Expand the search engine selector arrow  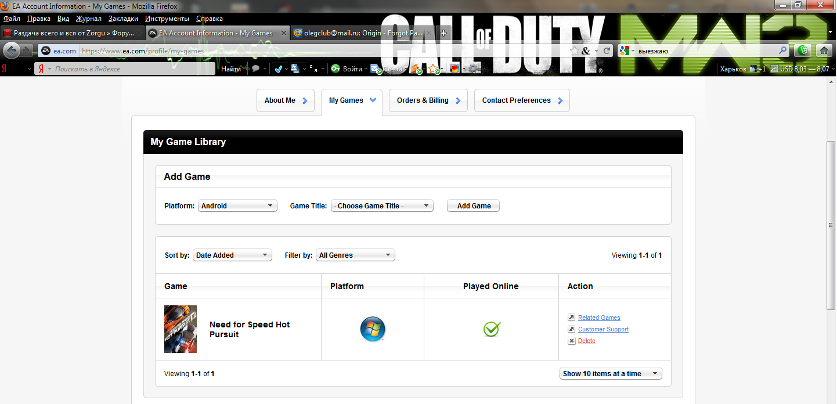(x=633, y=51)
